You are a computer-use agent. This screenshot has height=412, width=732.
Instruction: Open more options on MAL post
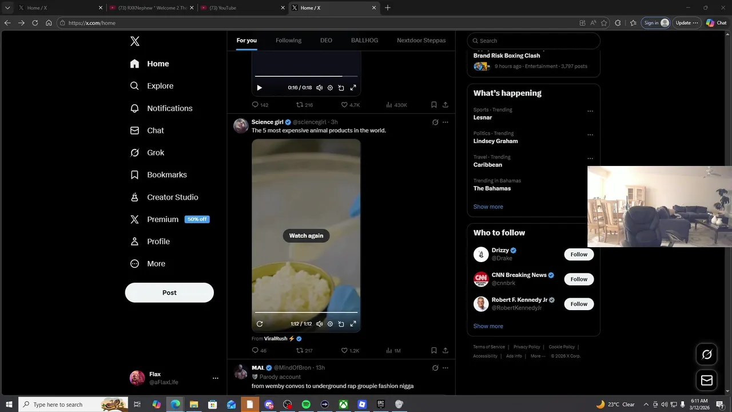coord(445,368)
